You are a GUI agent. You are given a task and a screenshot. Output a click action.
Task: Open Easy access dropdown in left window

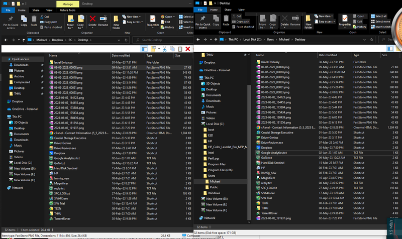point(134,22)
